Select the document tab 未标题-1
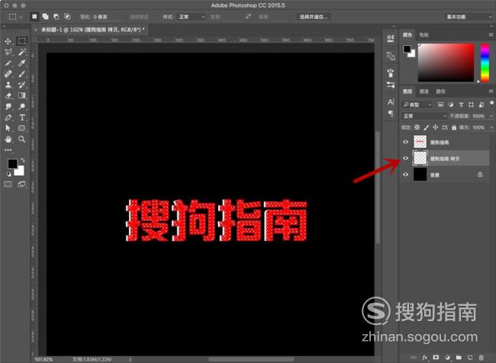This screenshot has height=363, width=496. coord(92,30)
